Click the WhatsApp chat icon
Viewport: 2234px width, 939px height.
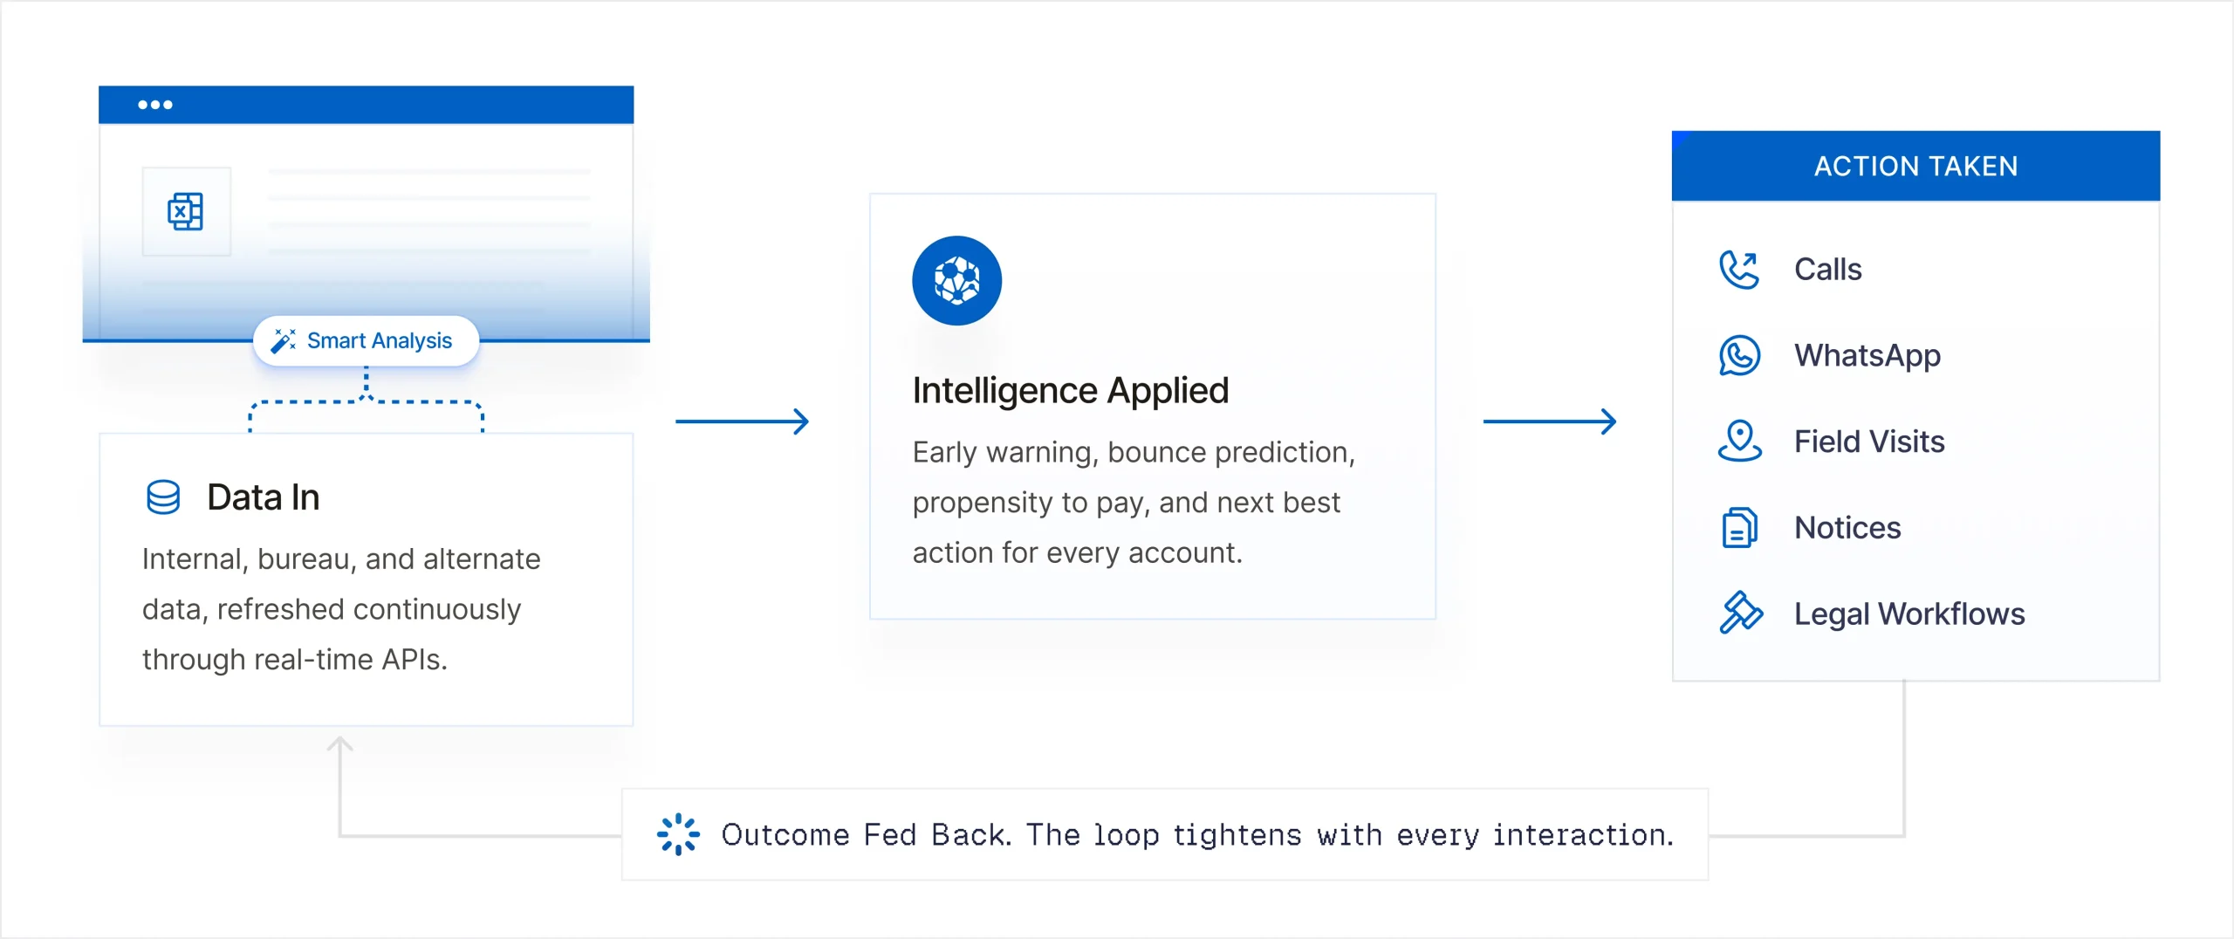(x=1739, y=356)
